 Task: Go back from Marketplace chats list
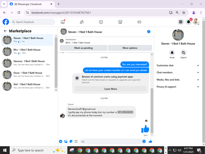[x=5, y=31]
